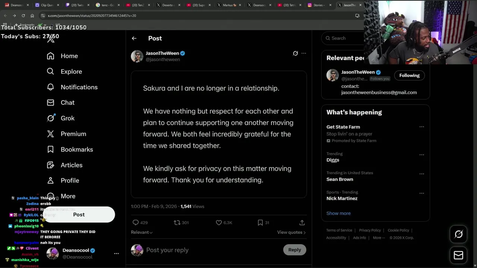Toggle the Following button for JasonTheWeen
This screenshot has height=268, width=477.
pyautogui.click(x=409, y=76)
